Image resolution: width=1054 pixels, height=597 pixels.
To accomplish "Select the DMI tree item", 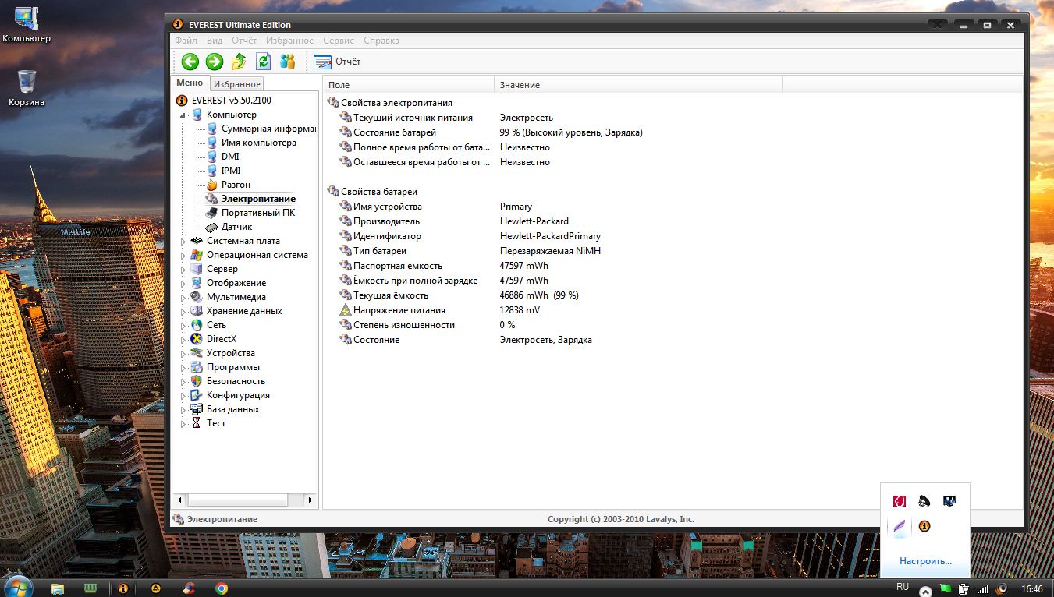I will [x=230, y=157].
